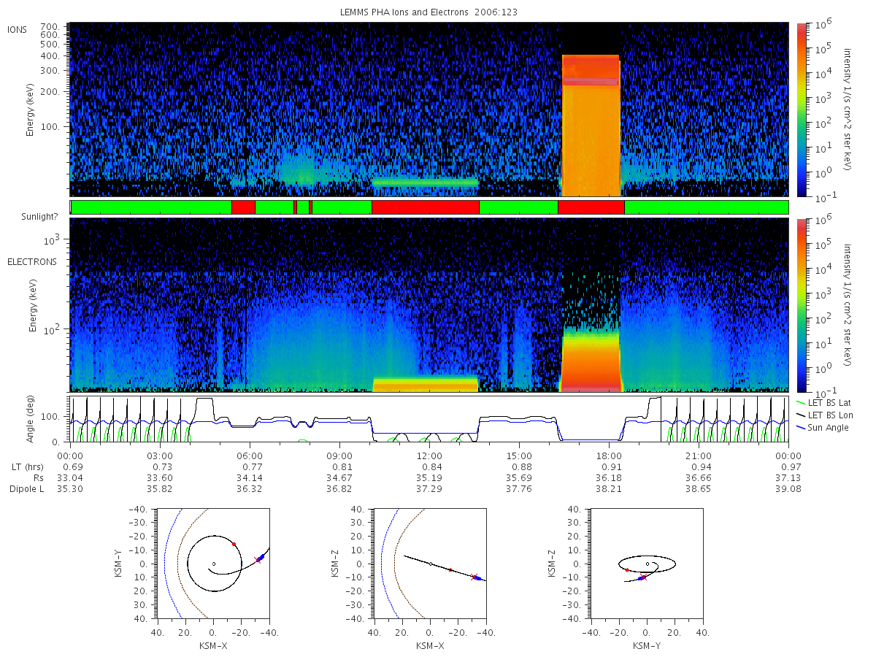Click the 21:00 time tick label
876x657 pixels.
coord(699,456)
